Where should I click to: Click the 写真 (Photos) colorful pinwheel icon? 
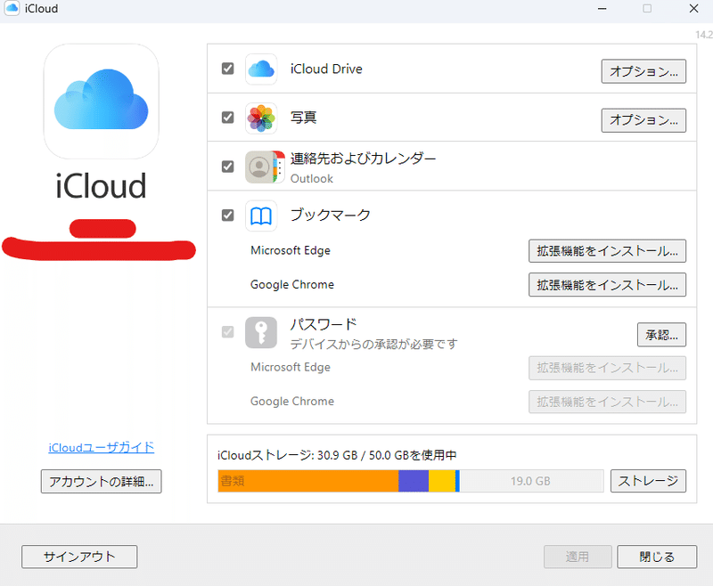coord(261,118)
